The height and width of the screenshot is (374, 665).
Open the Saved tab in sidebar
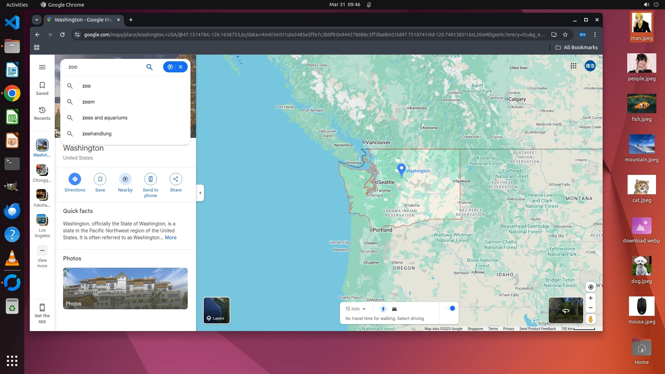42,88
